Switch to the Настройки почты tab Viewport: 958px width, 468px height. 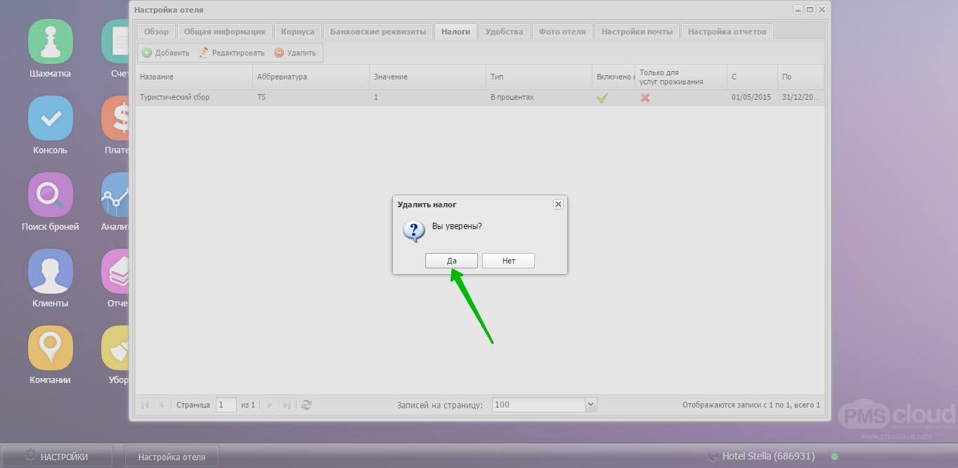pos(637,32)
